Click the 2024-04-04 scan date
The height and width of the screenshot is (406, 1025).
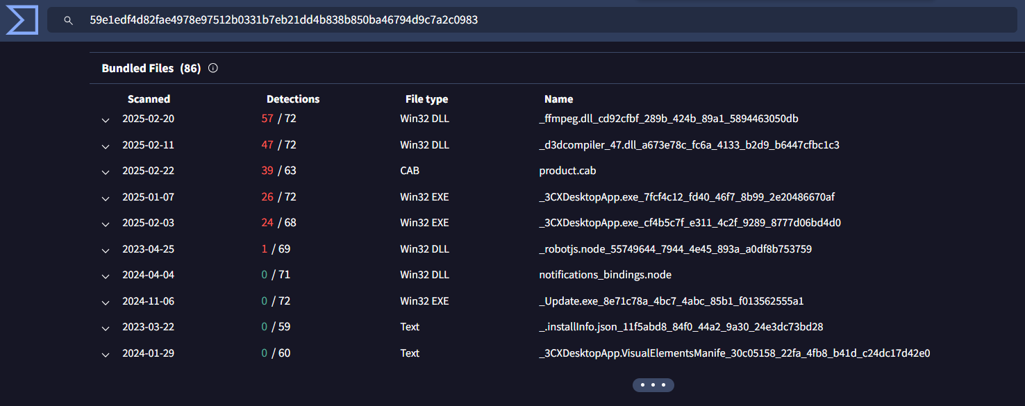pyautogui.click(x=148, y=275)
